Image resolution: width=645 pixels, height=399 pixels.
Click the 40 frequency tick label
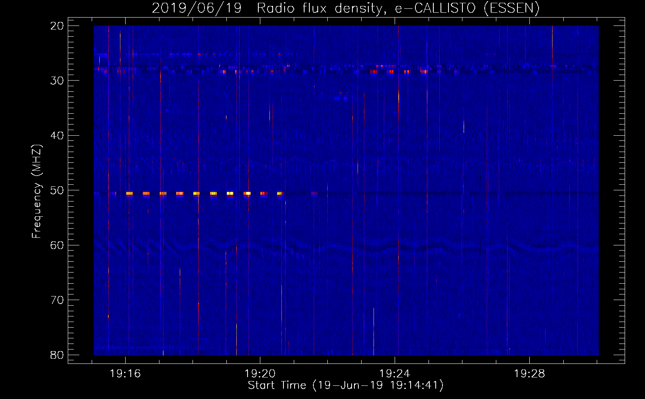click(57, 136)
